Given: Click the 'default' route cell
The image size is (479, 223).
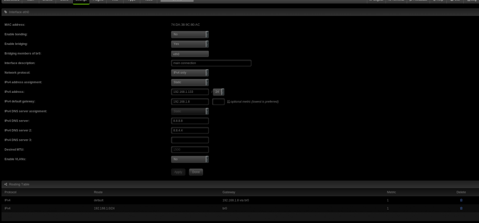Looking at the screenshot, I should pyautogui.click(x=99, y=201).
